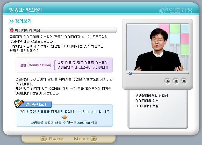The height and width of the screenshot is (145, 202).
Task: Click the 방송과 창의성 I course title
Action: pos(26,10)
